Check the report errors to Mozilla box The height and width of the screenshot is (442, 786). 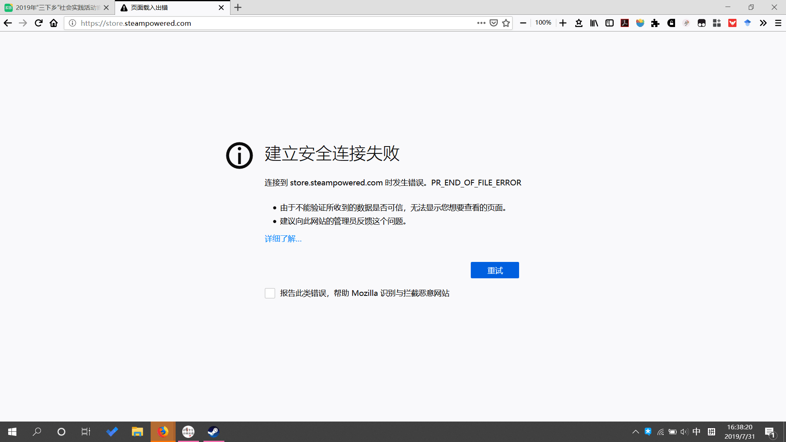(x=270, y=293)
